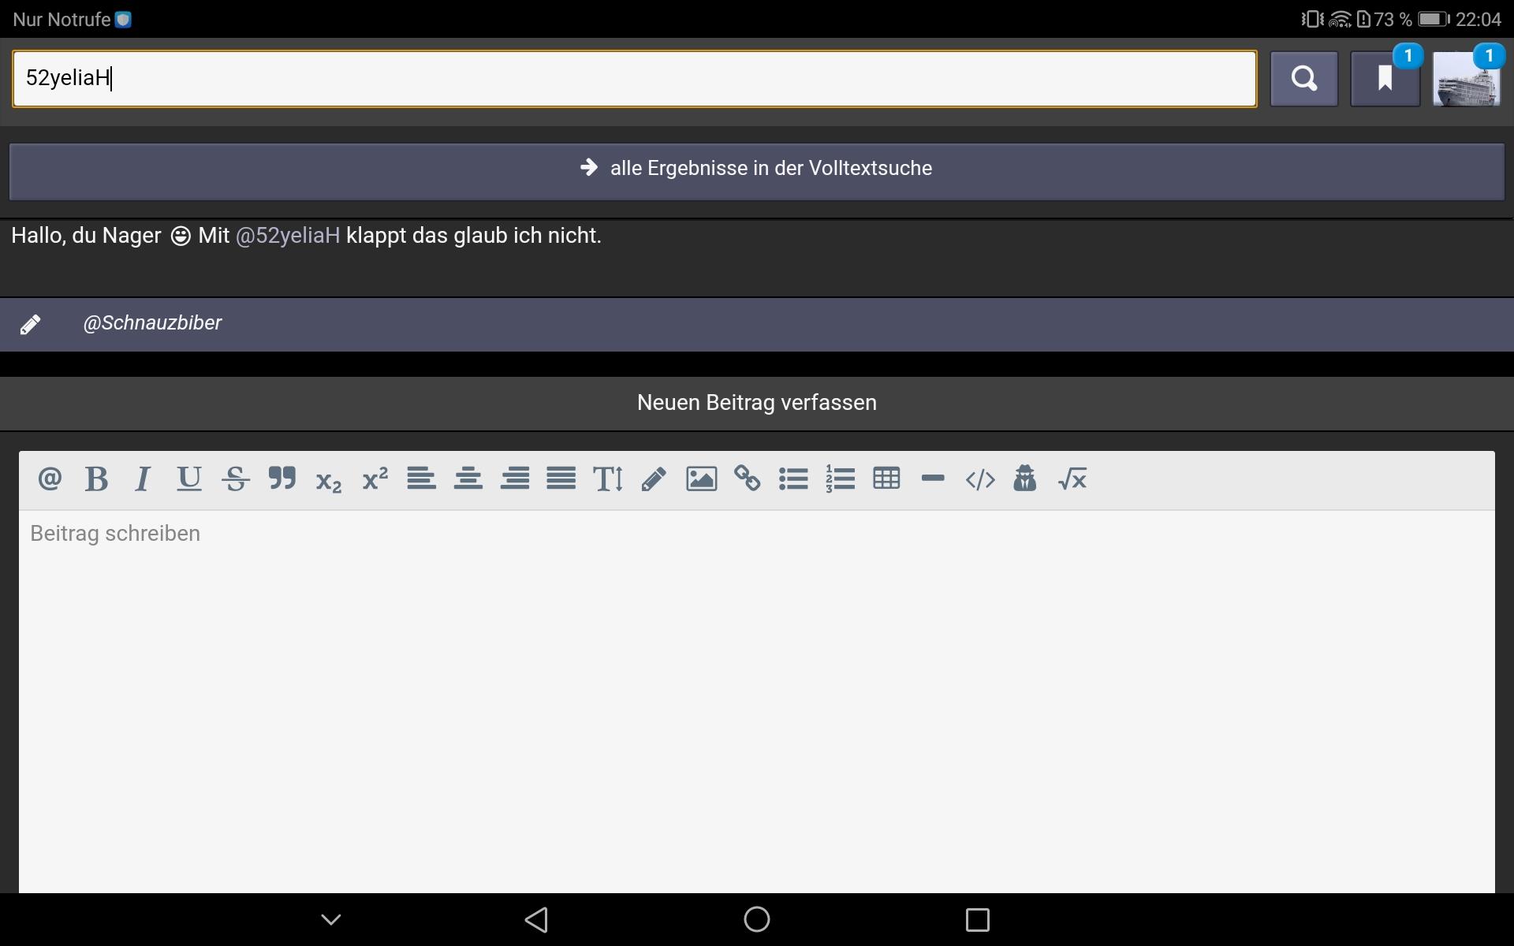
Task: Insert an image via picture icon
Action: [701, 479]
